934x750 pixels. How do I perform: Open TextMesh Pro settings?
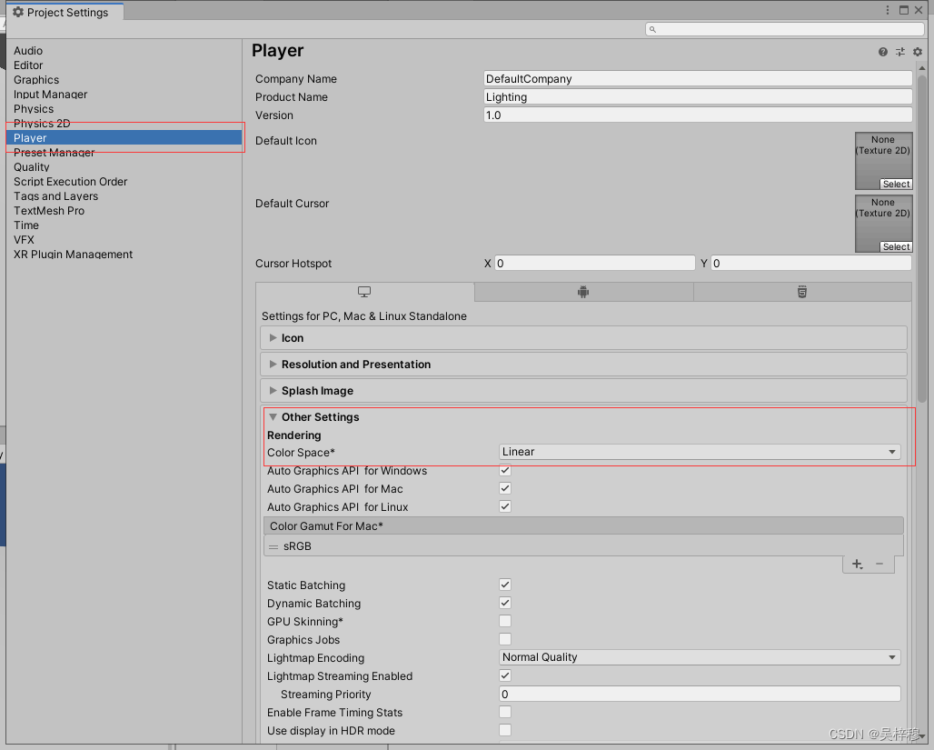49,210
